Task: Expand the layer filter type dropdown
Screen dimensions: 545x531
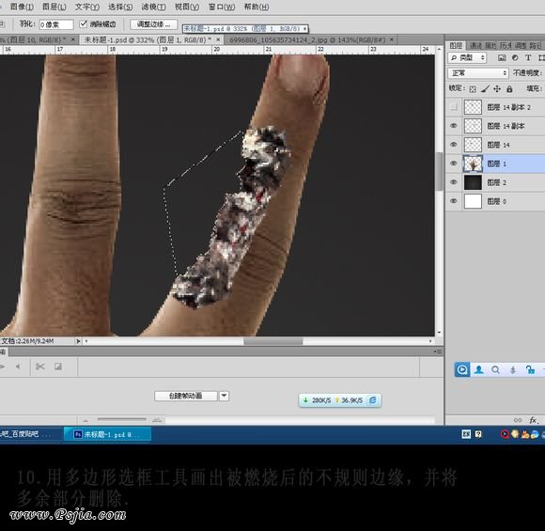Action: tap(467, 57)
